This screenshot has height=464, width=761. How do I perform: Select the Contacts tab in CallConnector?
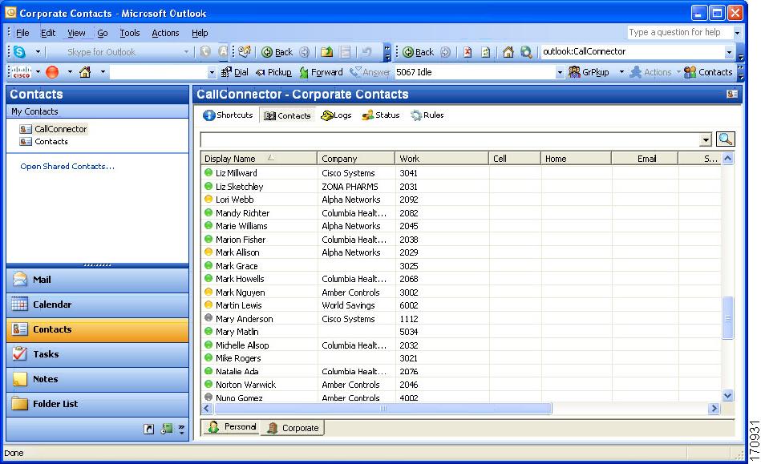tap(287, 115)
